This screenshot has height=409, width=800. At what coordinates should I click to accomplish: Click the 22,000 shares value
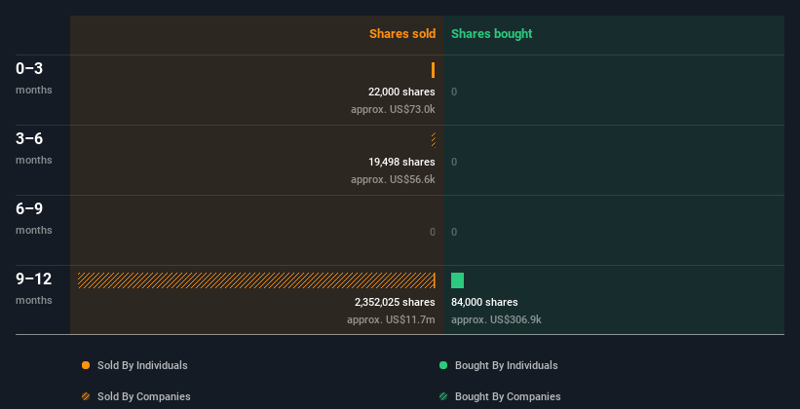click(x=401, y=92)
